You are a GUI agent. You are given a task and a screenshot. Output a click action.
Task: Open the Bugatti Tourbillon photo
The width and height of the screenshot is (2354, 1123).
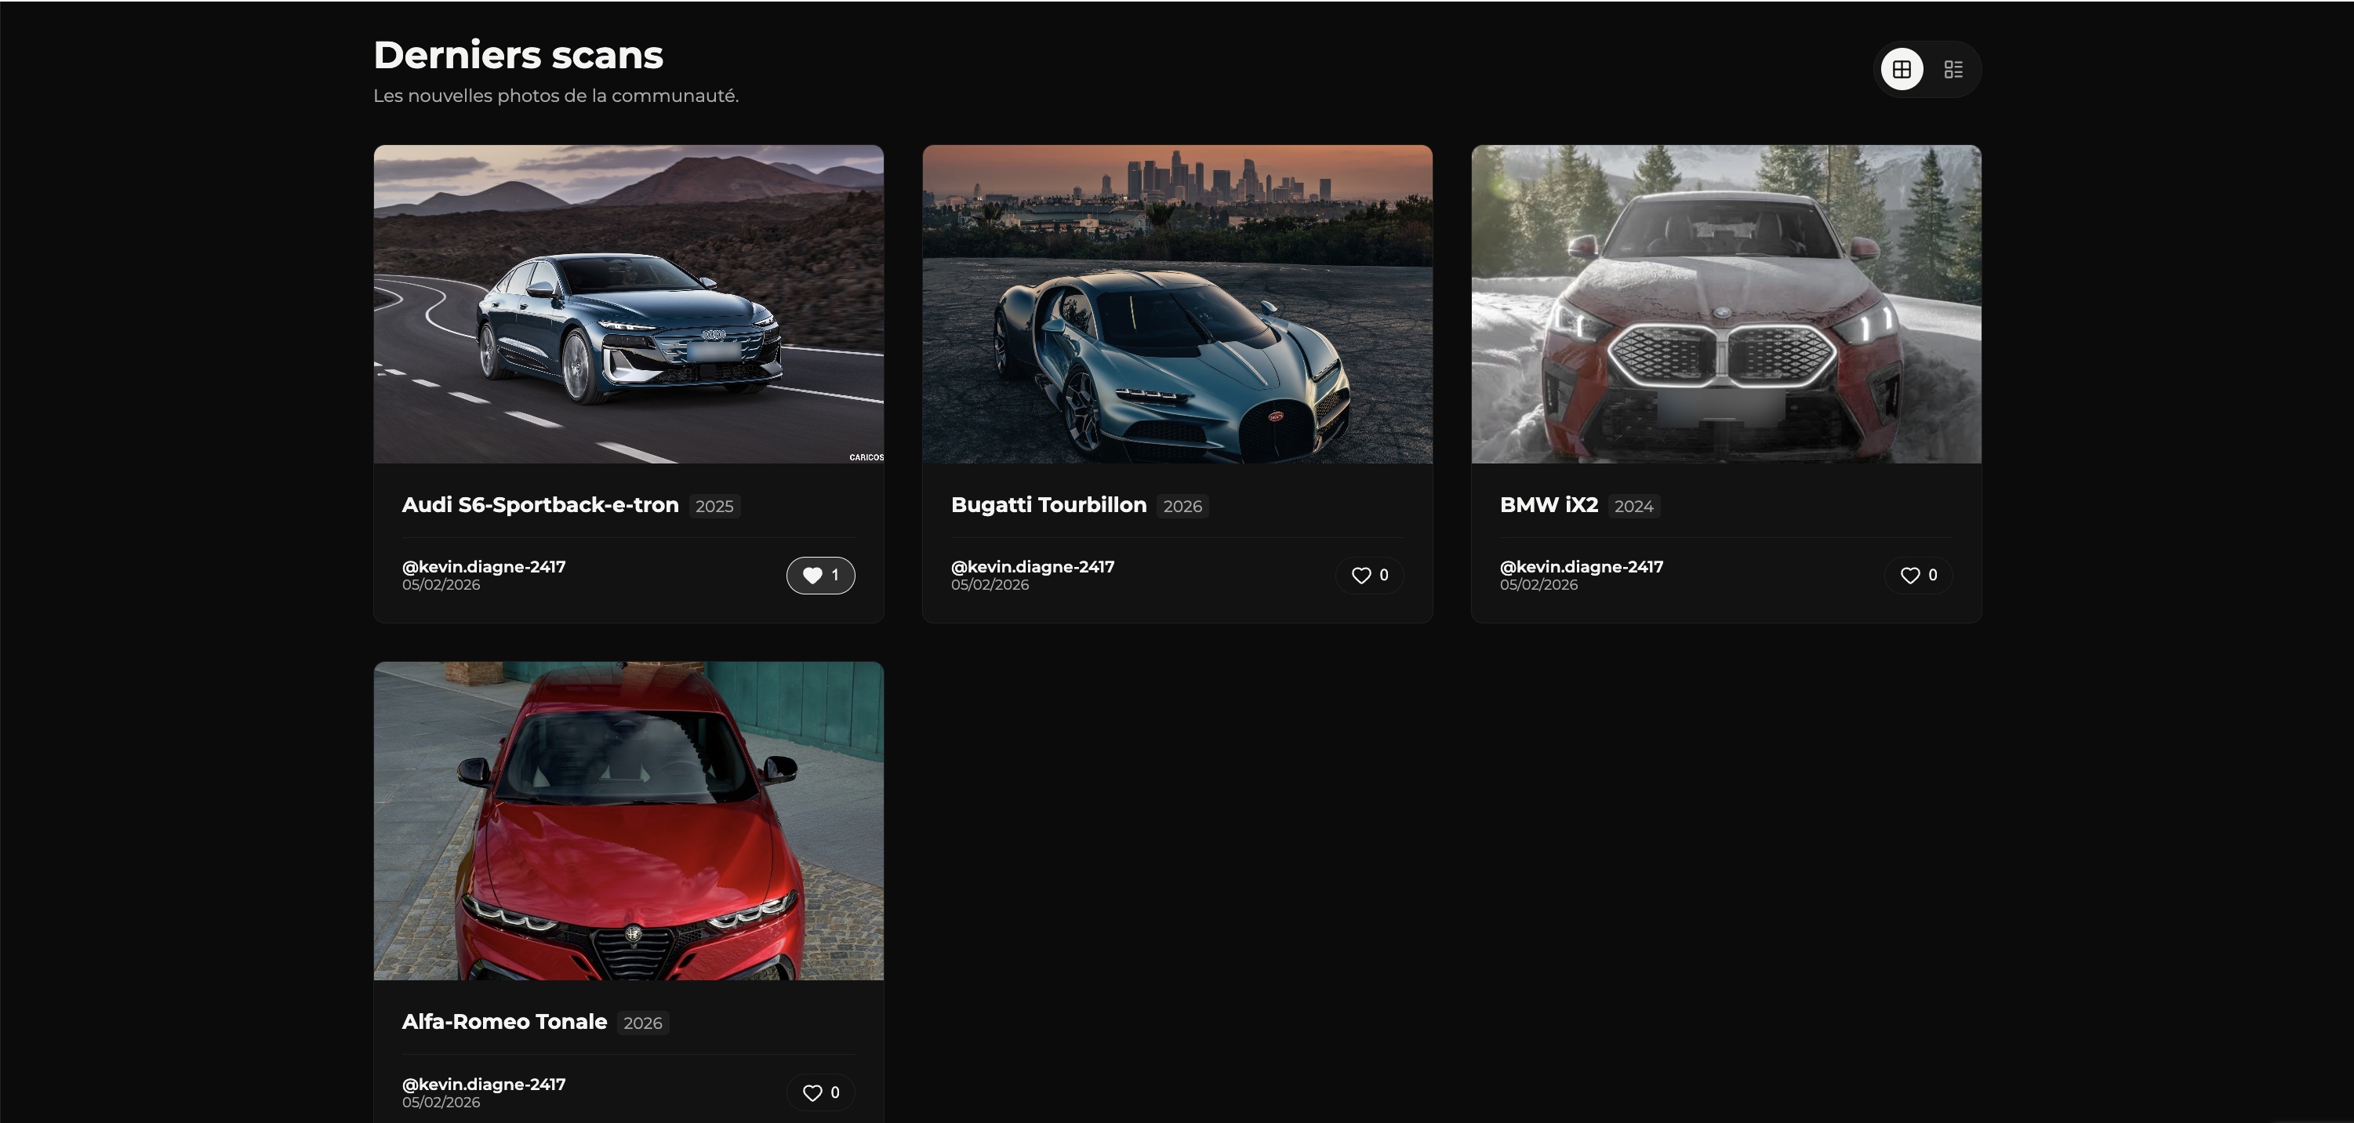(x=1178, y=304)
